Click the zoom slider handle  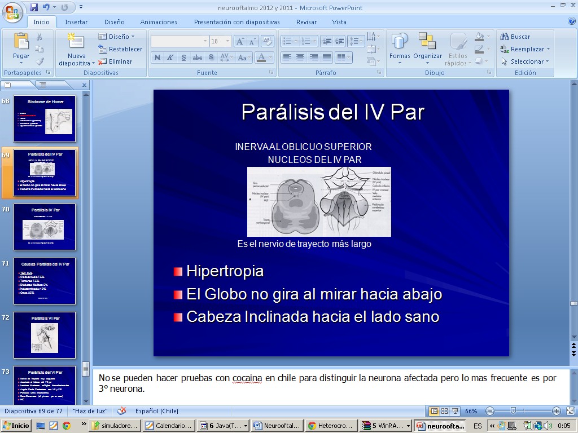513,411
